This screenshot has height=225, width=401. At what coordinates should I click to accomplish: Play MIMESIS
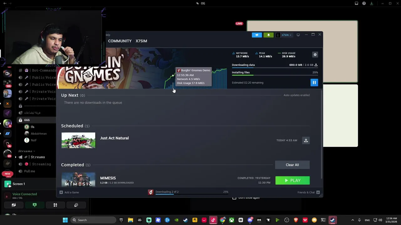point(292,180)
